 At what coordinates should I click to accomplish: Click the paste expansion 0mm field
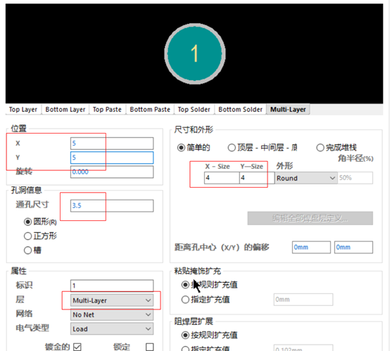pyautogui.click(x=303, y=300)
